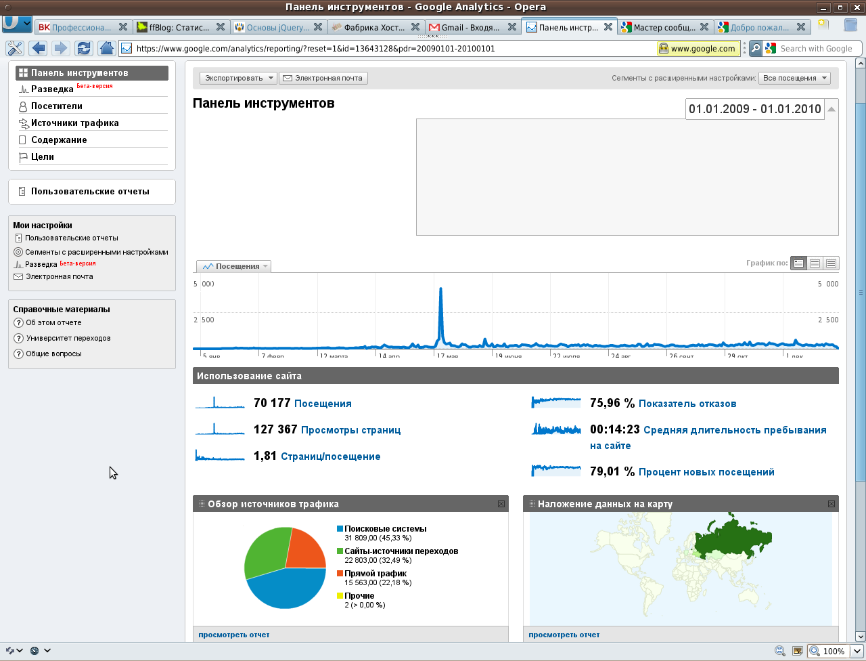Image resolution: width=866 pixels, height=661 pixels.
Task: Click the Электронная почта button
Action: (323, 78)
